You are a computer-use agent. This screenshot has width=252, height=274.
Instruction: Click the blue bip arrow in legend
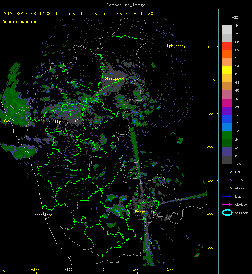227,197
